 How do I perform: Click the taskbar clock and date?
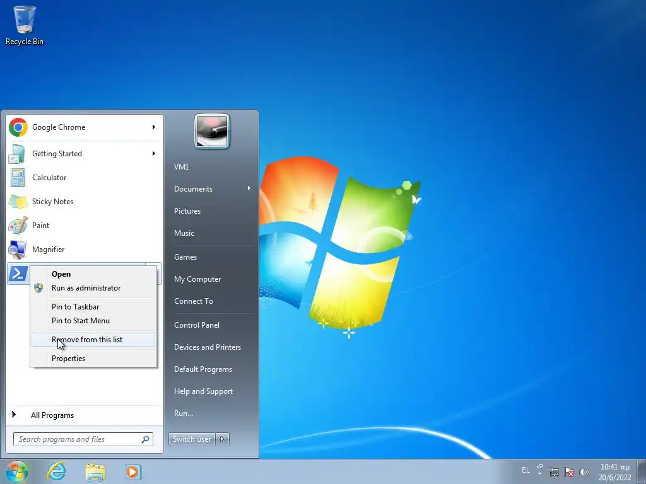coord(615,472)
